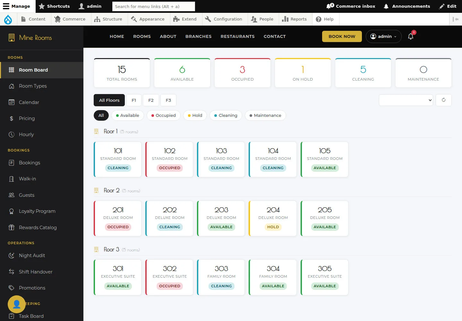Focus the menu links search field
The width and height of the screenshot is (462, 321).
pos(154,6)
